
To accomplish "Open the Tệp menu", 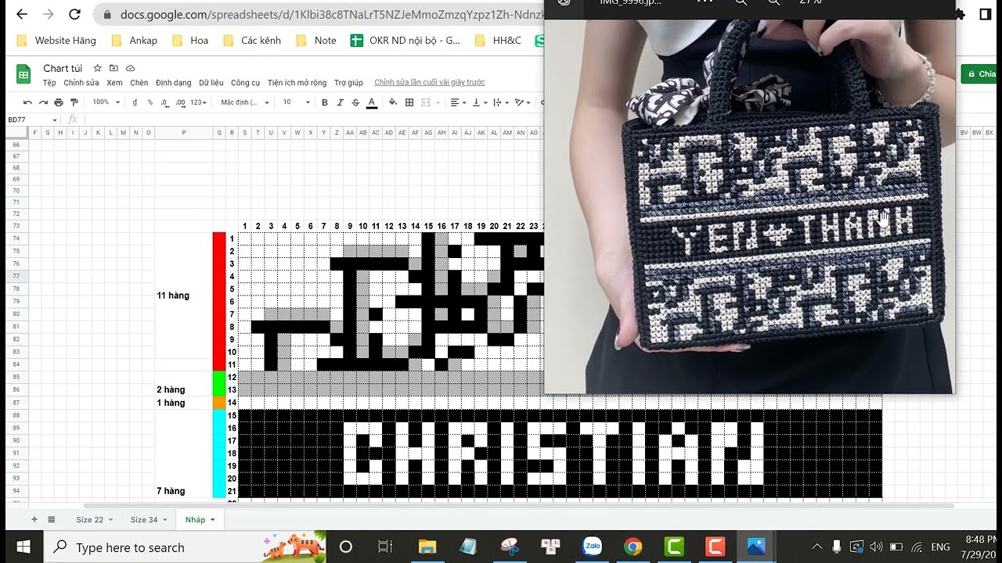I will coord(49,83).
